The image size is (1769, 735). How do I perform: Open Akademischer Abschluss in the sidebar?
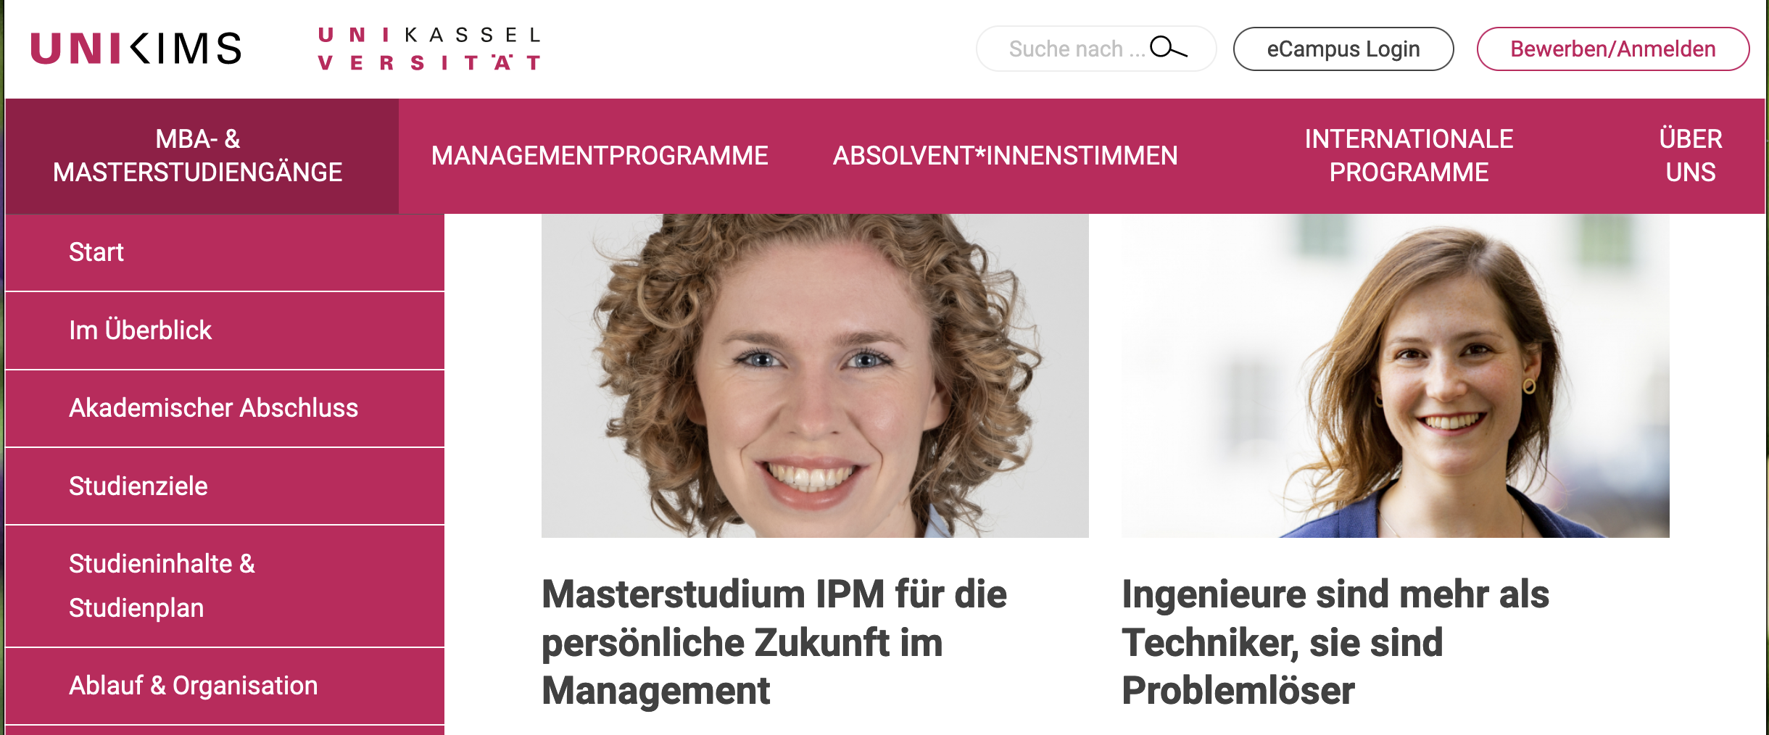tap(225, 408)
